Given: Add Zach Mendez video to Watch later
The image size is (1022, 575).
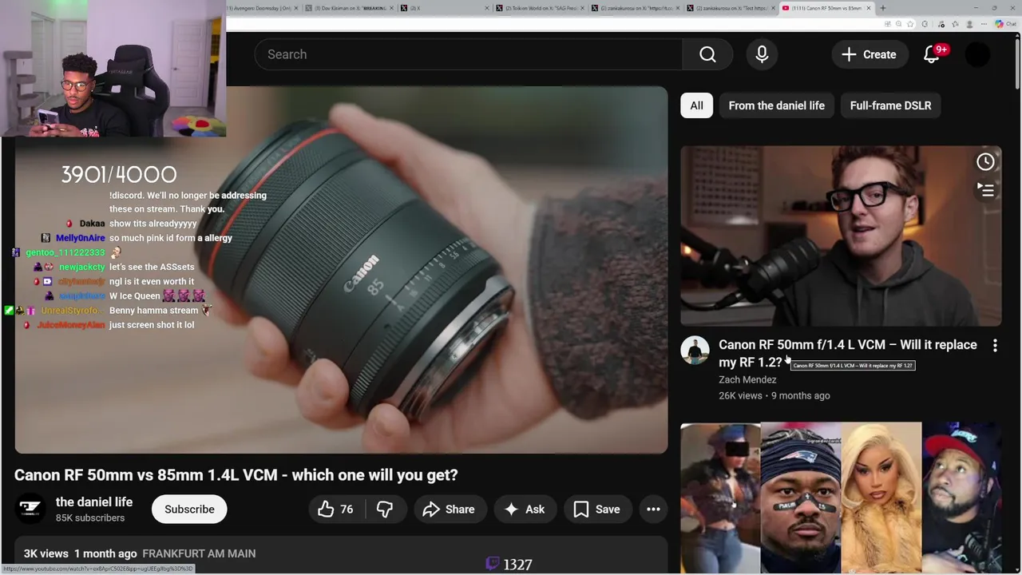Looking at the screenshot, I should (x=985, y=162).
